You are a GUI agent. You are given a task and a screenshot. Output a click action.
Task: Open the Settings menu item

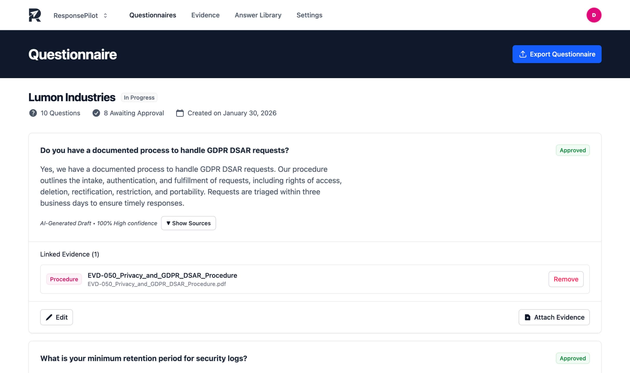309,15
